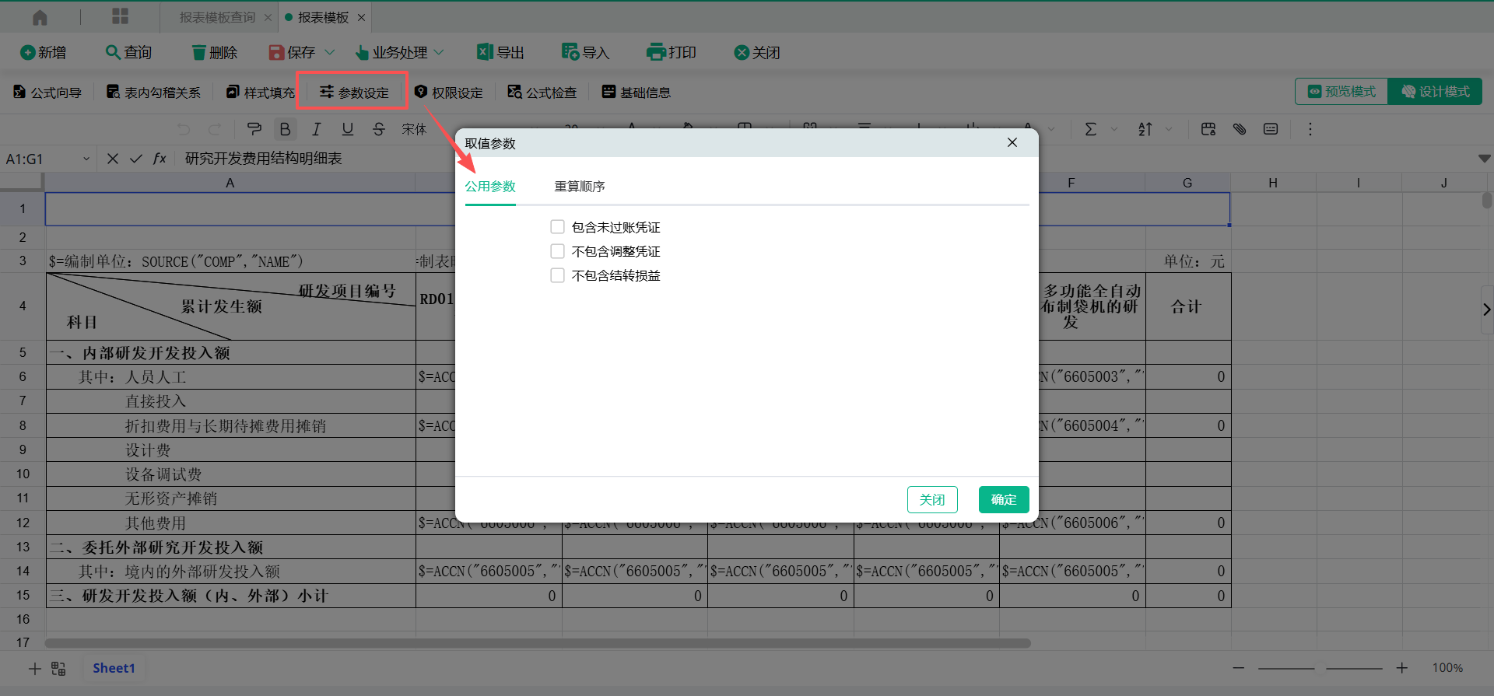Switch to the 重算顺序 tab

coord(579,187)
